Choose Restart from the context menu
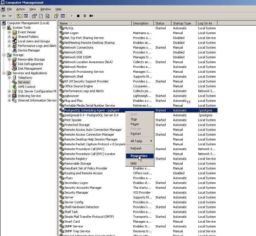Screen dimensions: 256x236 140,134
